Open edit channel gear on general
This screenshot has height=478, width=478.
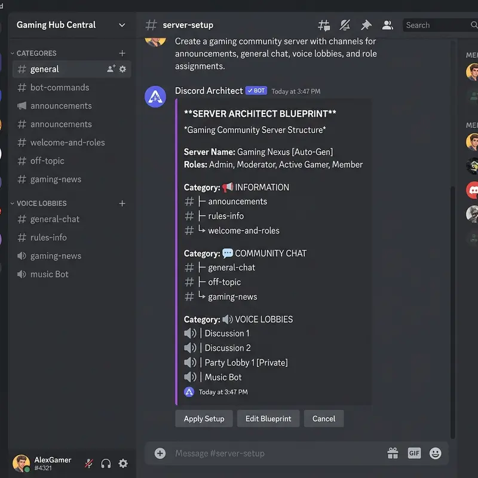(x=122, y=69)
